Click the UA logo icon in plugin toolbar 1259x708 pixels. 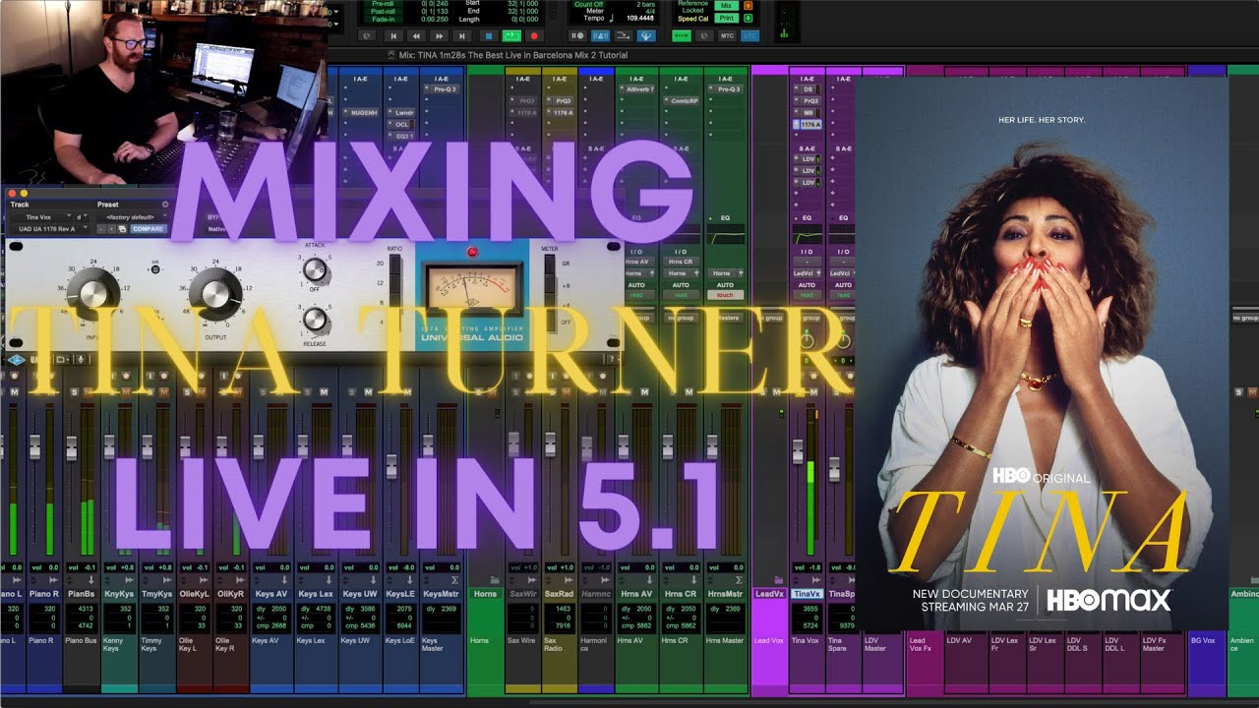[17, 360]
